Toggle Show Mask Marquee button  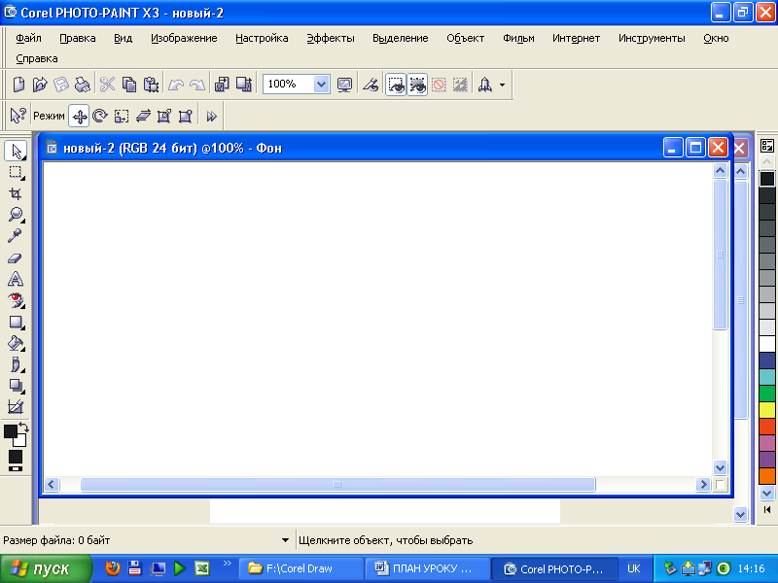pos(417,85)
